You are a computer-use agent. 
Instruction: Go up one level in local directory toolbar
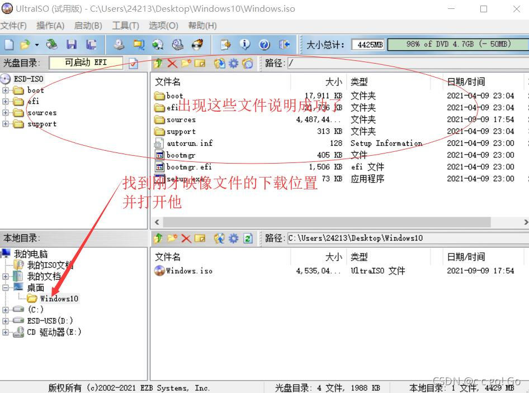click(x=158, y=238)
